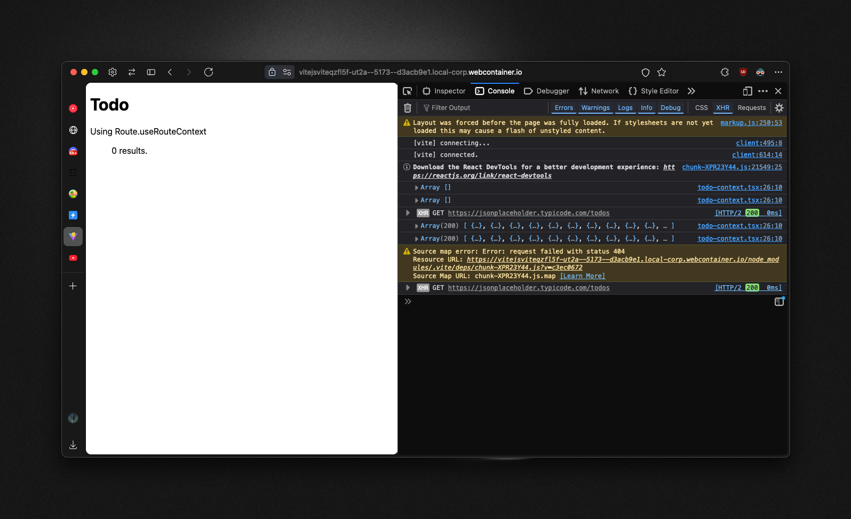This screenshot has height=519, width=851.
Task: Toggle the CSS filter
Action: pyautogui.click(x=702, y=108)
